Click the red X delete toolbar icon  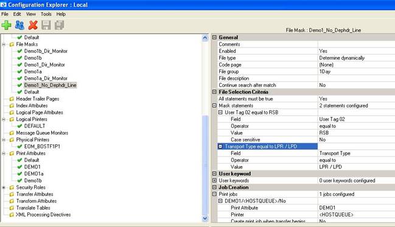tap(33, 25)
